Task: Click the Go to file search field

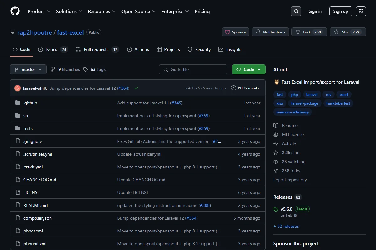Action: pyautogui.click(x=193, y=69)
